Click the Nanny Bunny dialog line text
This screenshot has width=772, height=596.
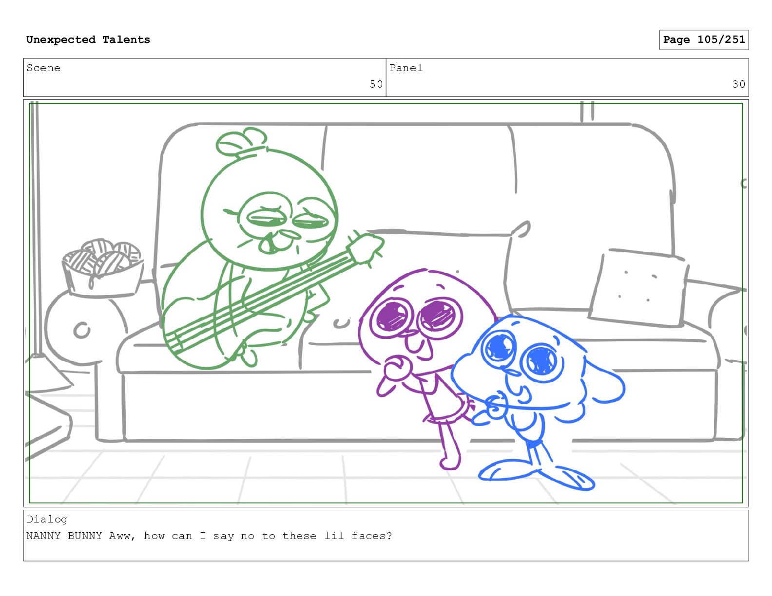click(x=209, y=536)
